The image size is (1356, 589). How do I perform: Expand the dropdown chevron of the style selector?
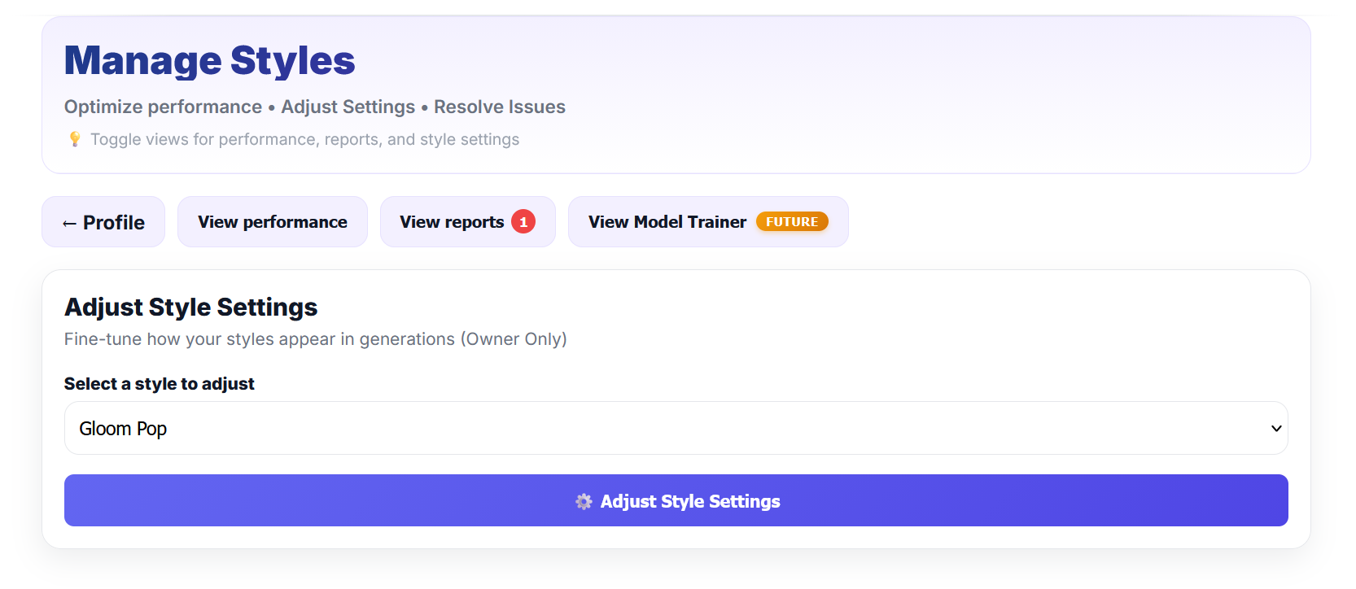[x=1276, y=429]
